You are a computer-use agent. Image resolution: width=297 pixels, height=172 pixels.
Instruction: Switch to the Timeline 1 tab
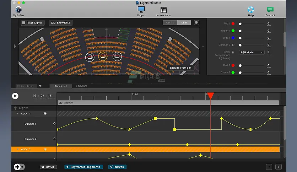click(x=60, y=86)
